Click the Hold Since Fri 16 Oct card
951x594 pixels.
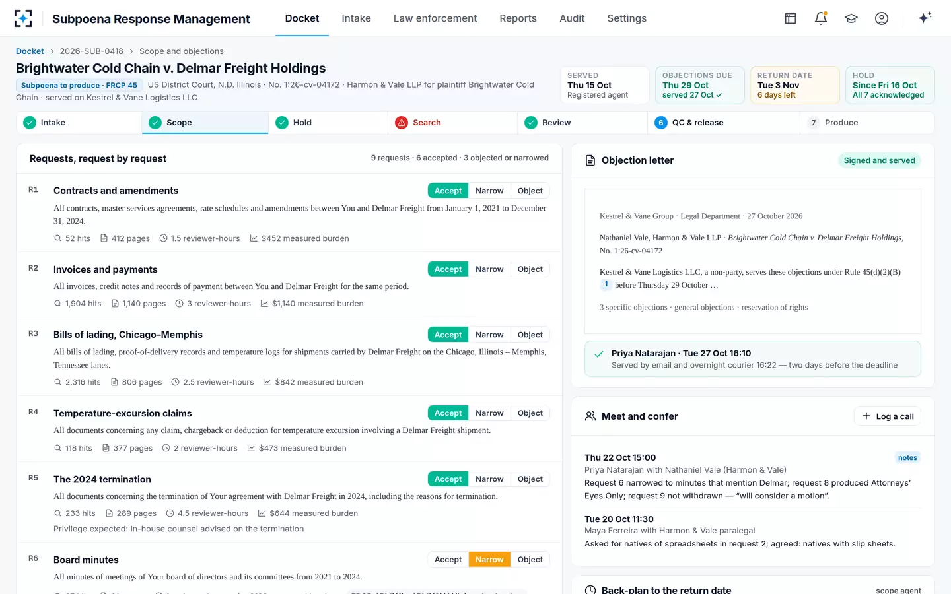pos(890,85)
